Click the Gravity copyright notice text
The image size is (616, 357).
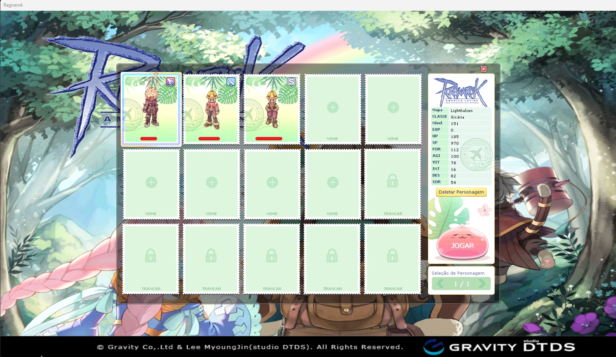pyautogui.click(x=250, y=347)
